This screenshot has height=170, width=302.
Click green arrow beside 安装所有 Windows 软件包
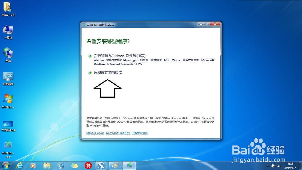(90, 56)
